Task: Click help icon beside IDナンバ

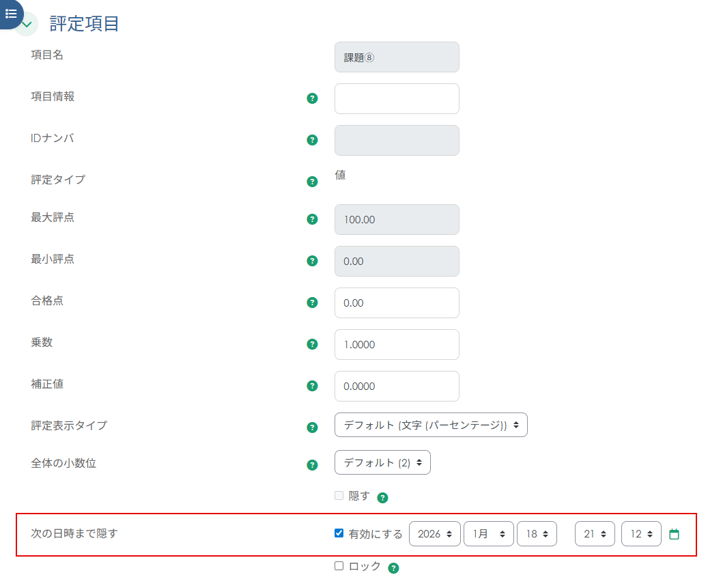Action: pyautogui.click(x=312, y=140)
